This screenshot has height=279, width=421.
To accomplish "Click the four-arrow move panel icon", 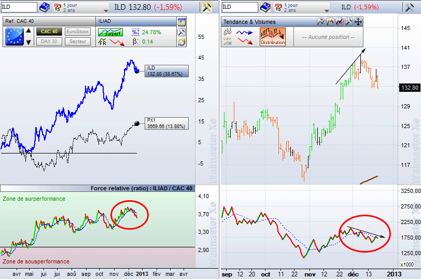I will tap(358, 22).
